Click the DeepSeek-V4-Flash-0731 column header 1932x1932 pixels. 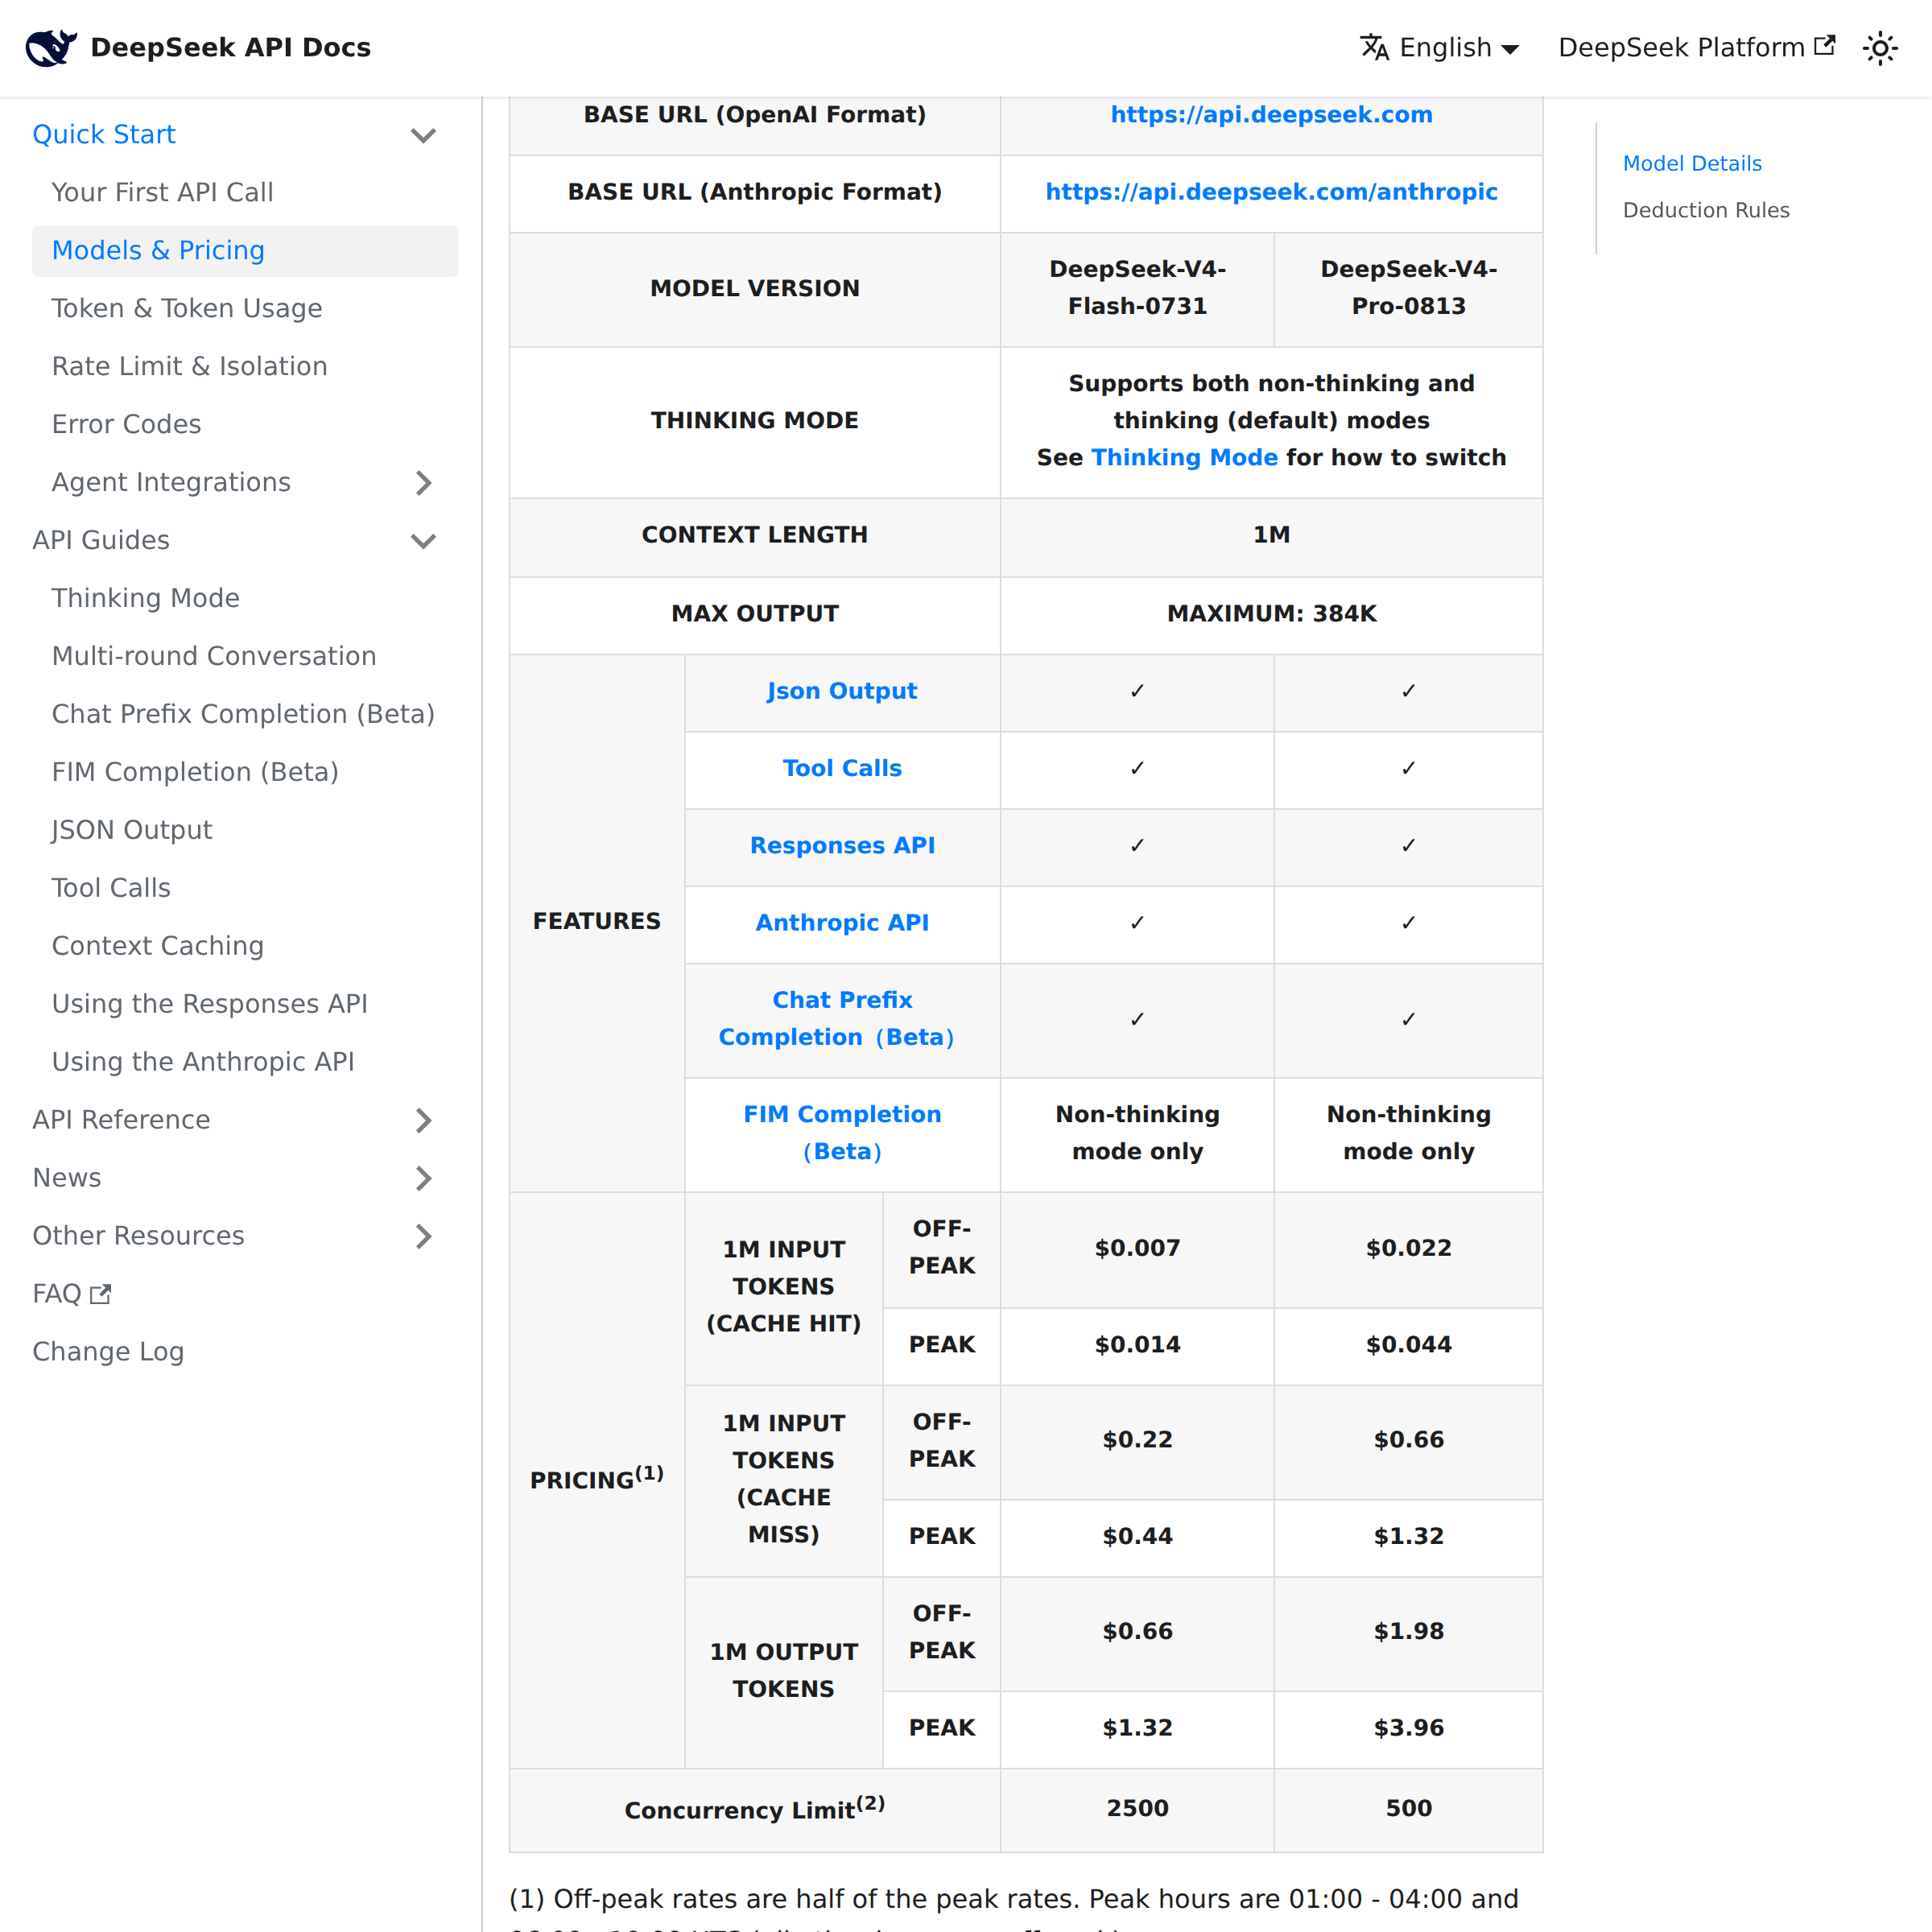1137,288
